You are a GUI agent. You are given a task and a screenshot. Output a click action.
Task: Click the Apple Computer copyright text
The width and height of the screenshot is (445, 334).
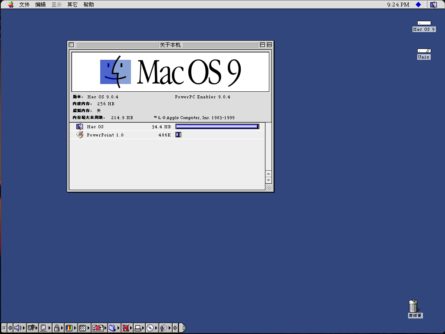pos(194,118)
